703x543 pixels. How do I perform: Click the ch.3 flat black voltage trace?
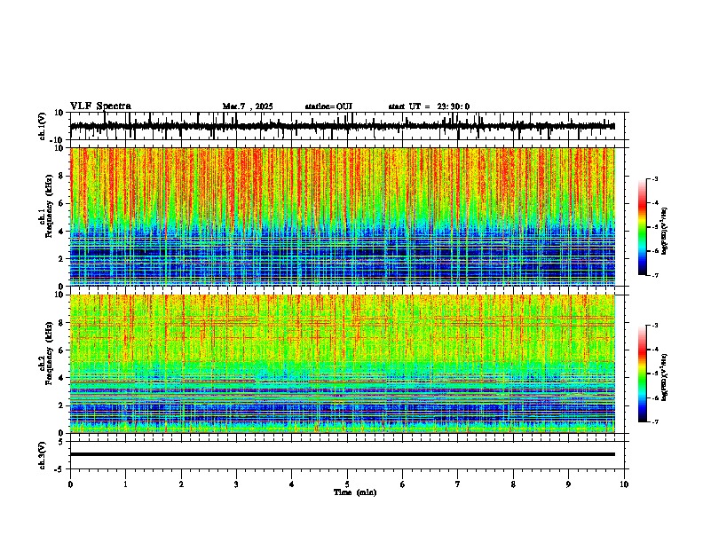[343, 454]
